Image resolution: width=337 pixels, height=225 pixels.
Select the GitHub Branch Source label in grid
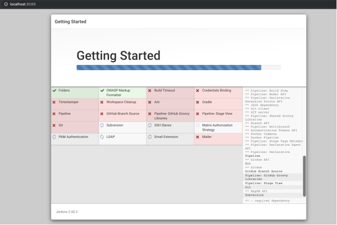(123, 113)
